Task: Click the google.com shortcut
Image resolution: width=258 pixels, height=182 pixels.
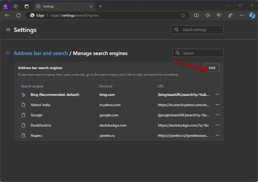Action: point(109,115)
